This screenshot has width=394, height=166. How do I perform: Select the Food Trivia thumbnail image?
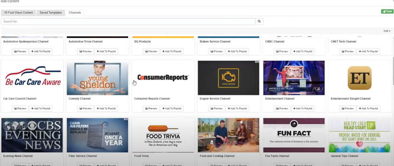coord(163,135)
